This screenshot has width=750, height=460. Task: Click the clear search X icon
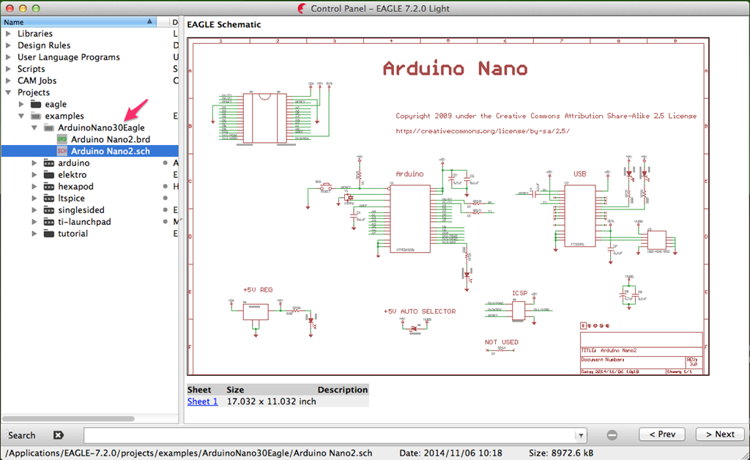(59, 434)
